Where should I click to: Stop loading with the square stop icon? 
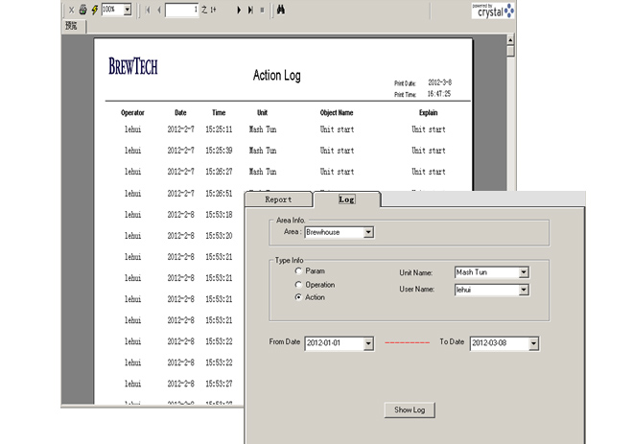tap(262, 11)
